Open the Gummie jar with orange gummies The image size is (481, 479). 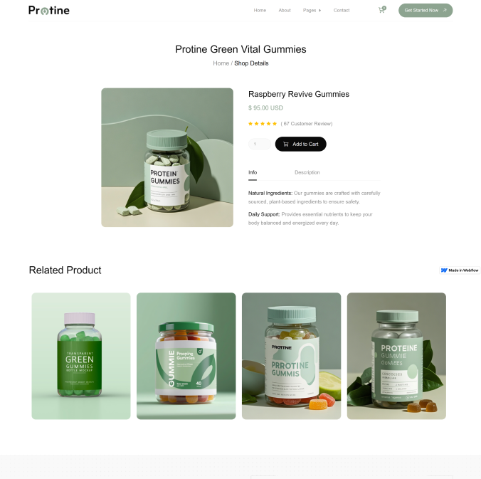(186, 356)
